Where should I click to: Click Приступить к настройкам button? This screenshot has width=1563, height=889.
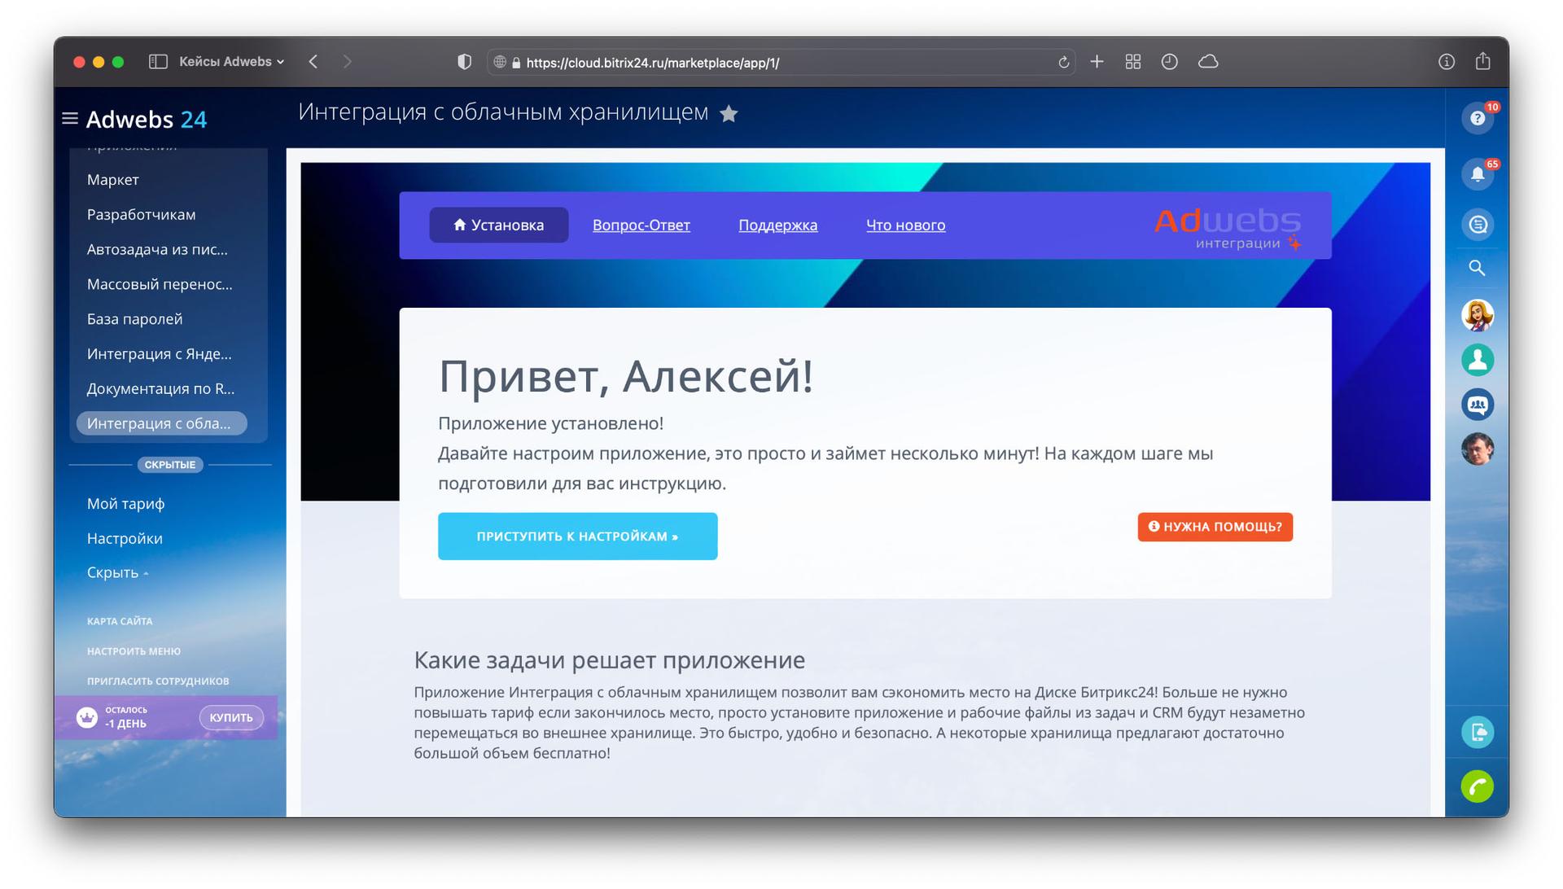pos(577,536)
